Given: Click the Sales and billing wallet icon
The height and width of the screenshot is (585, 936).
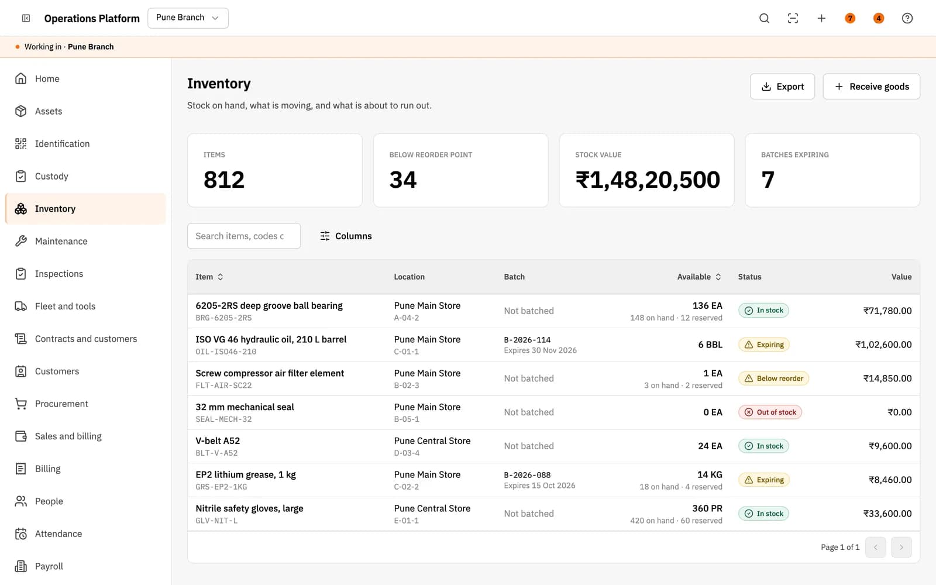Looking at the screenshot, I should (x=21, y=436).
